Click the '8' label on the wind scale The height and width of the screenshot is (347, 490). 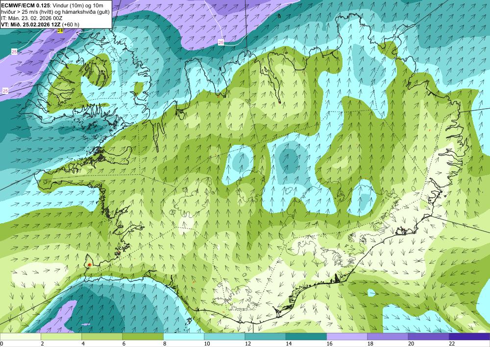pos(165,344)
